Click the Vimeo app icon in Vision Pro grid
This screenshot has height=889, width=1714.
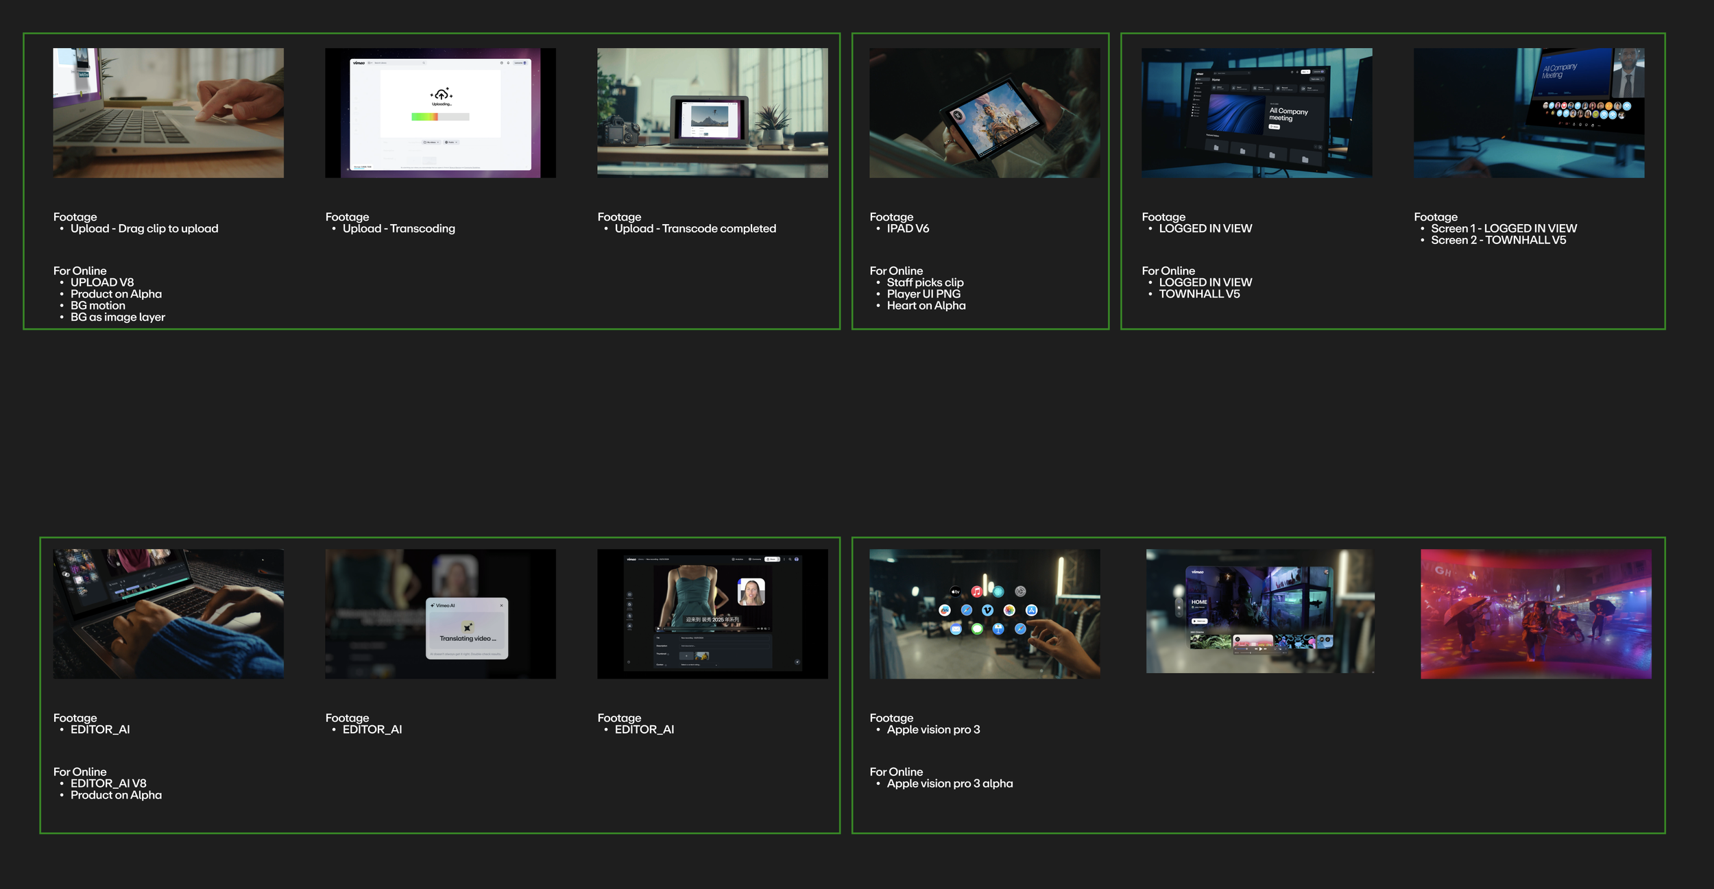988,610
